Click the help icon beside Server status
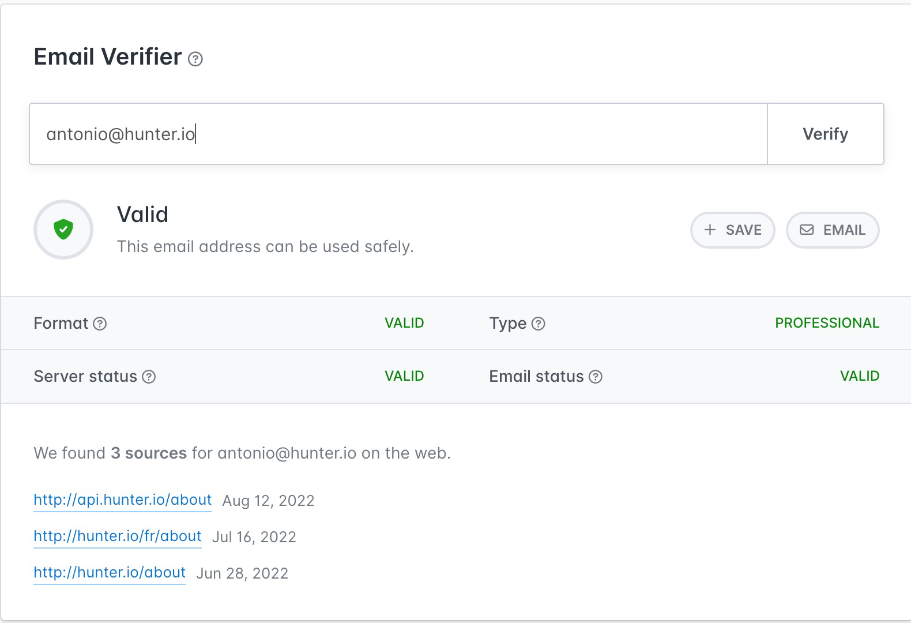Image resolution: width=911 pixels, height=623 pixels. click(x=149, y=377)
